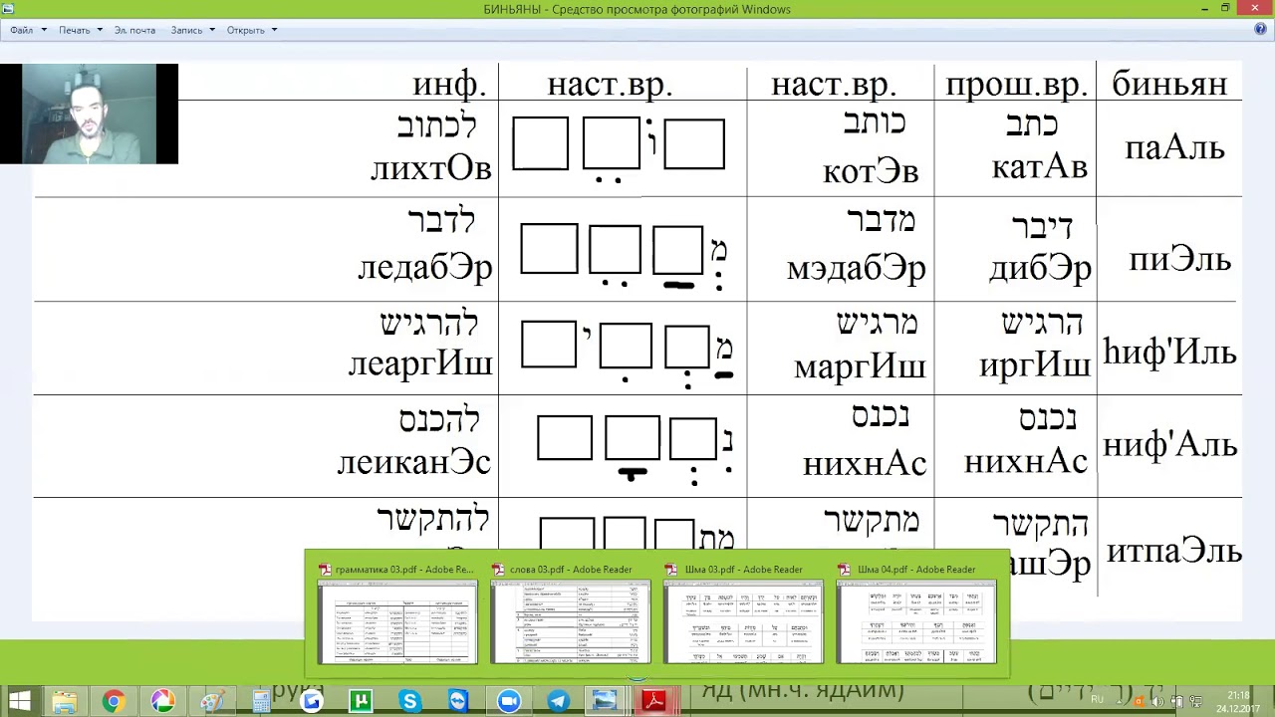Select the грамматика 03.pdf Adobe Reader preview
Image resolution: width=1275 pixels, height=717 pixels.
pyautogui.click(x=397, y=612)
